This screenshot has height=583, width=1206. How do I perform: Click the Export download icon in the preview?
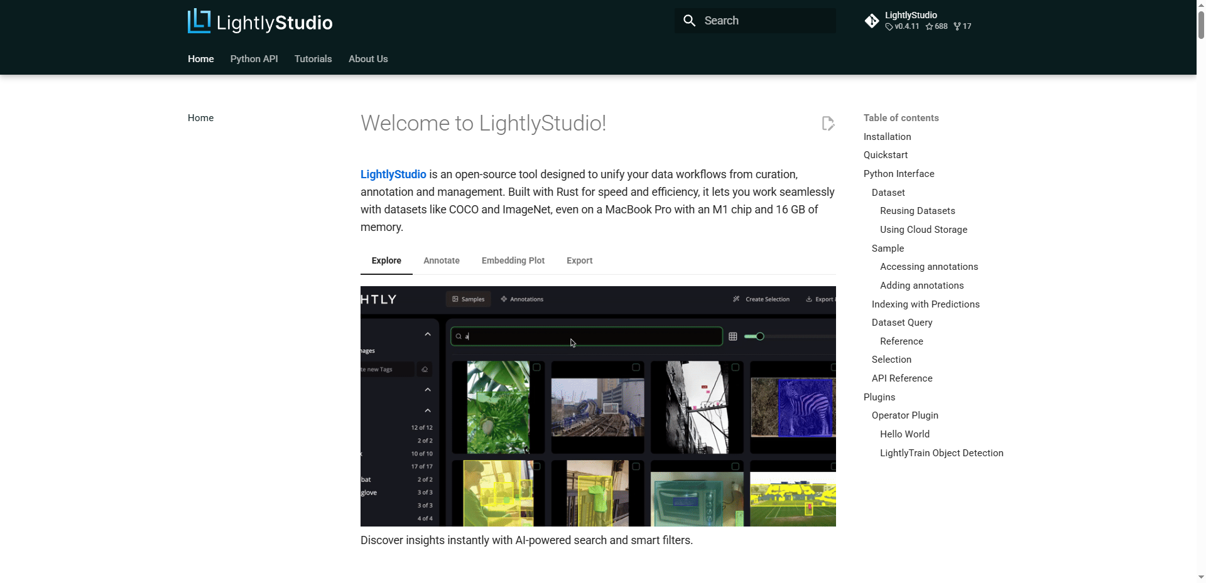(x=809, y=299)
